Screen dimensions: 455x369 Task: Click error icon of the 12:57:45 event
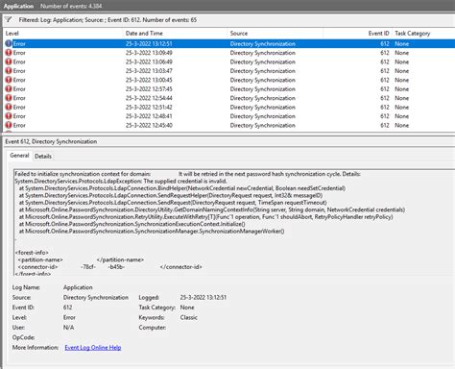[9, 89]
